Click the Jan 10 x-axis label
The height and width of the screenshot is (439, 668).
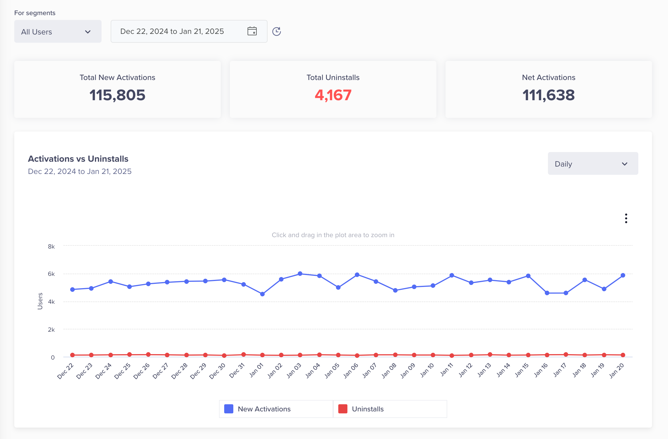pyautogui.click(x=427, y=370)
